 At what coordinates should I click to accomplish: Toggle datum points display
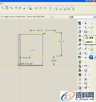coord(64,8)
